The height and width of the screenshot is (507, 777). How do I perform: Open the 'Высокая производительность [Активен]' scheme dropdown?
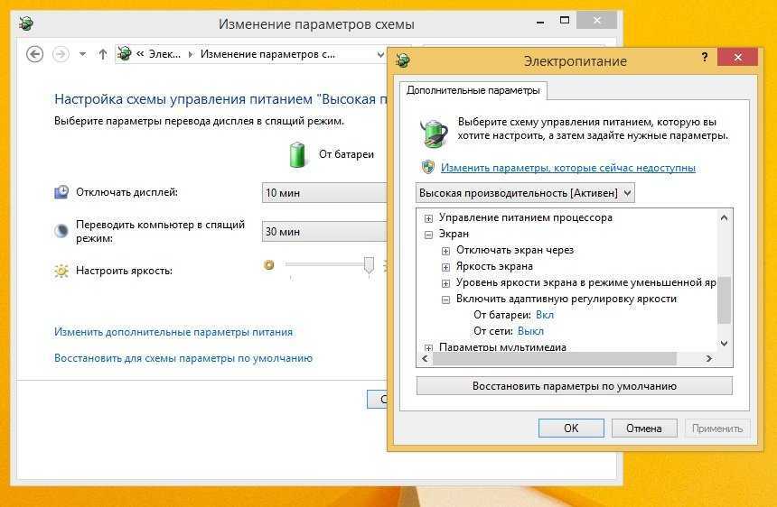[x=525, y=193]
